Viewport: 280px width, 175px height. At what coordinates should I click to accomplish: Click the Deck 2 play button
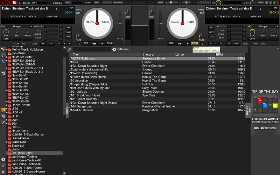click(187, 43)
